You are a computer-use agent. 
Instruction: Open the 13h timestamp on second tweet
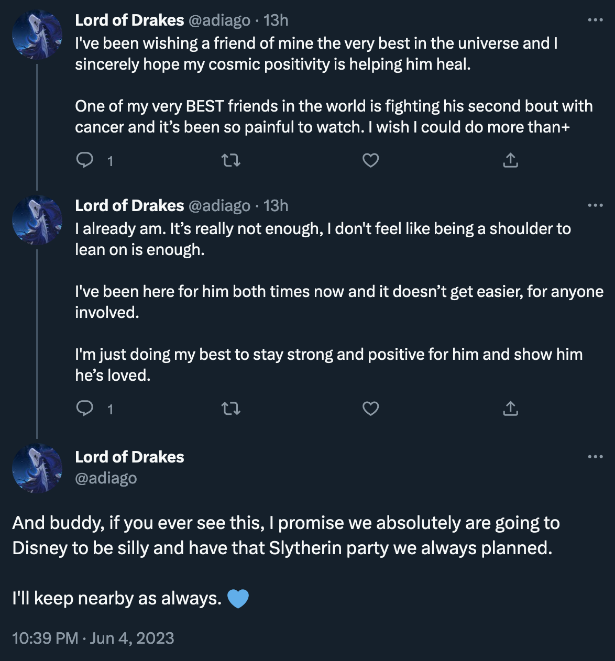click(x=276, y=205)
